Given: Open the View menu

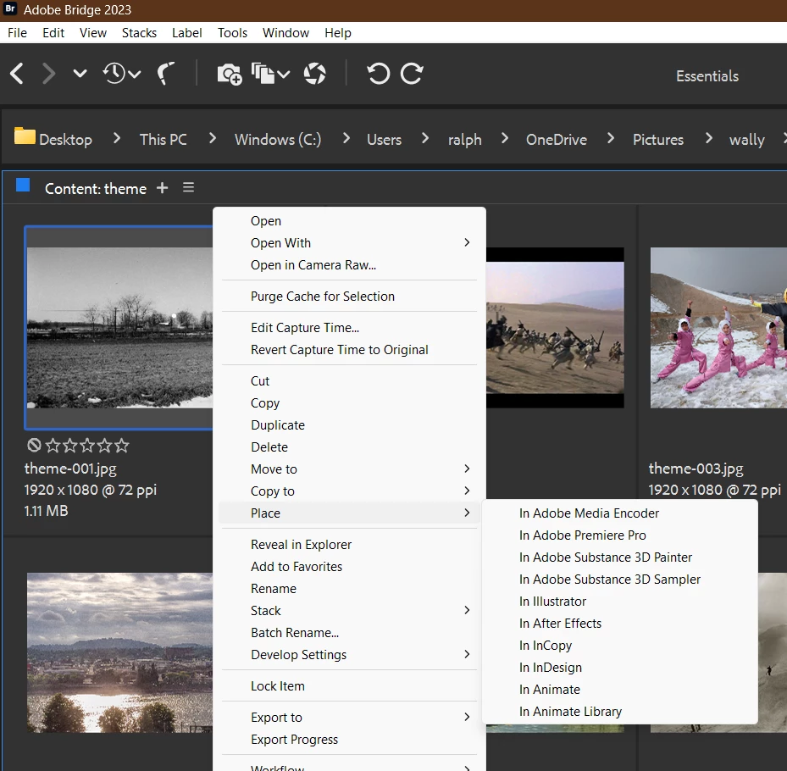Looking at the screenshot, I should tap(93, 33).
